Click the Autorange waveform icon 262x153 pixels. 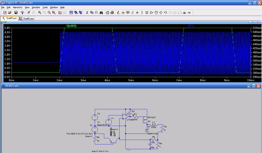(60, 13)
